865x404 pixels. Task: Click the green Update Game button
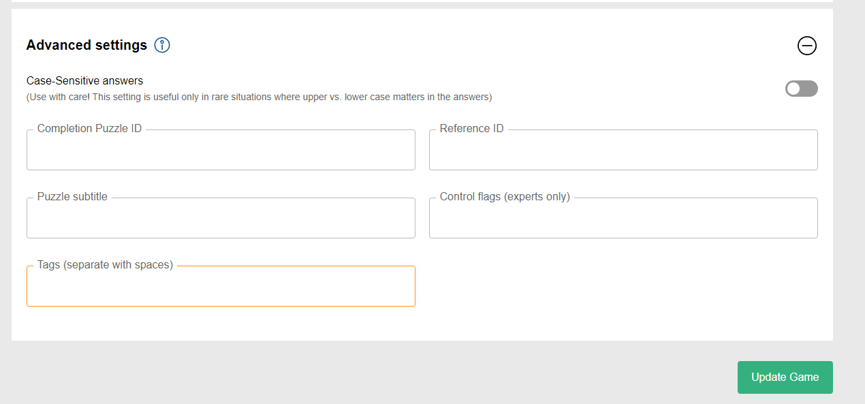(785, 377)
